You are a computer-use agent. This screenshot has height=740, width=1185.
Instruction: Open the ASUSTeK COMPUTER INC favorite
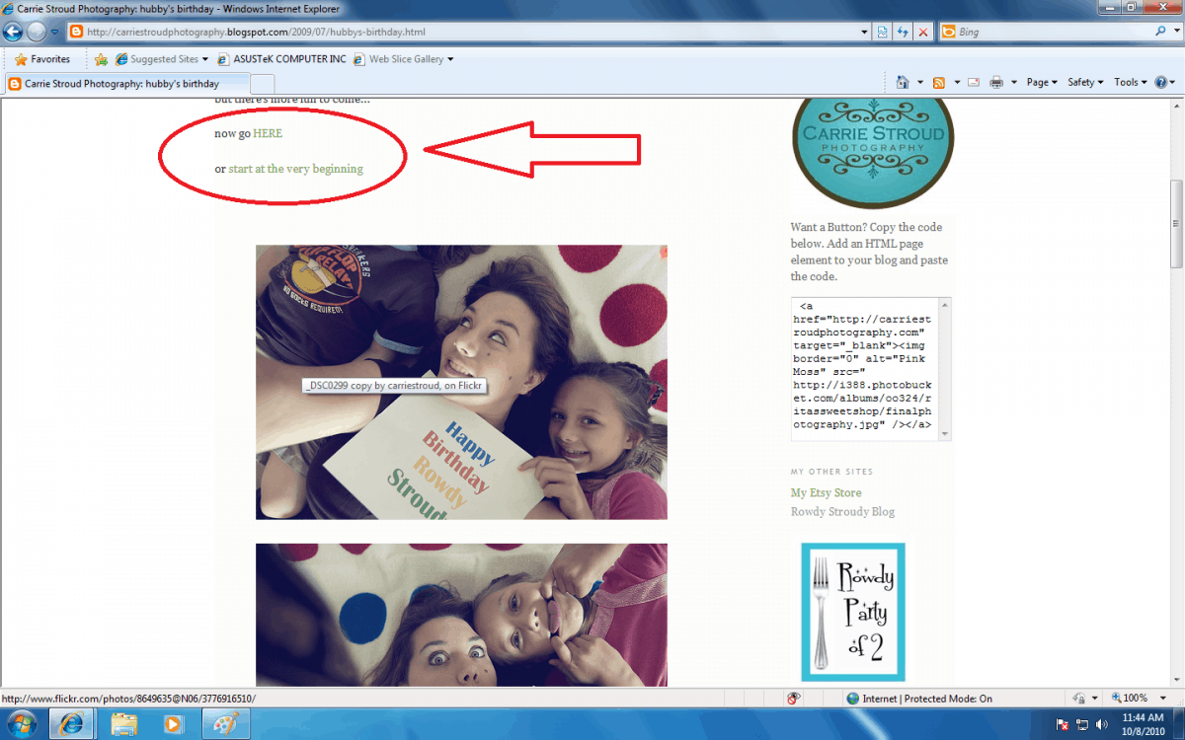coord(281,59)
